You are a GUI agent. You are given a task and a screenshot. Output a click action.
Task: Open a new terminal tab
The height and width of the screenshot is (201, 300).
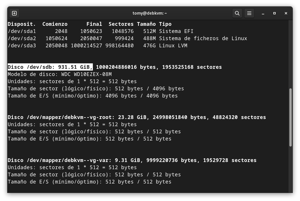[x=14, y=13]
